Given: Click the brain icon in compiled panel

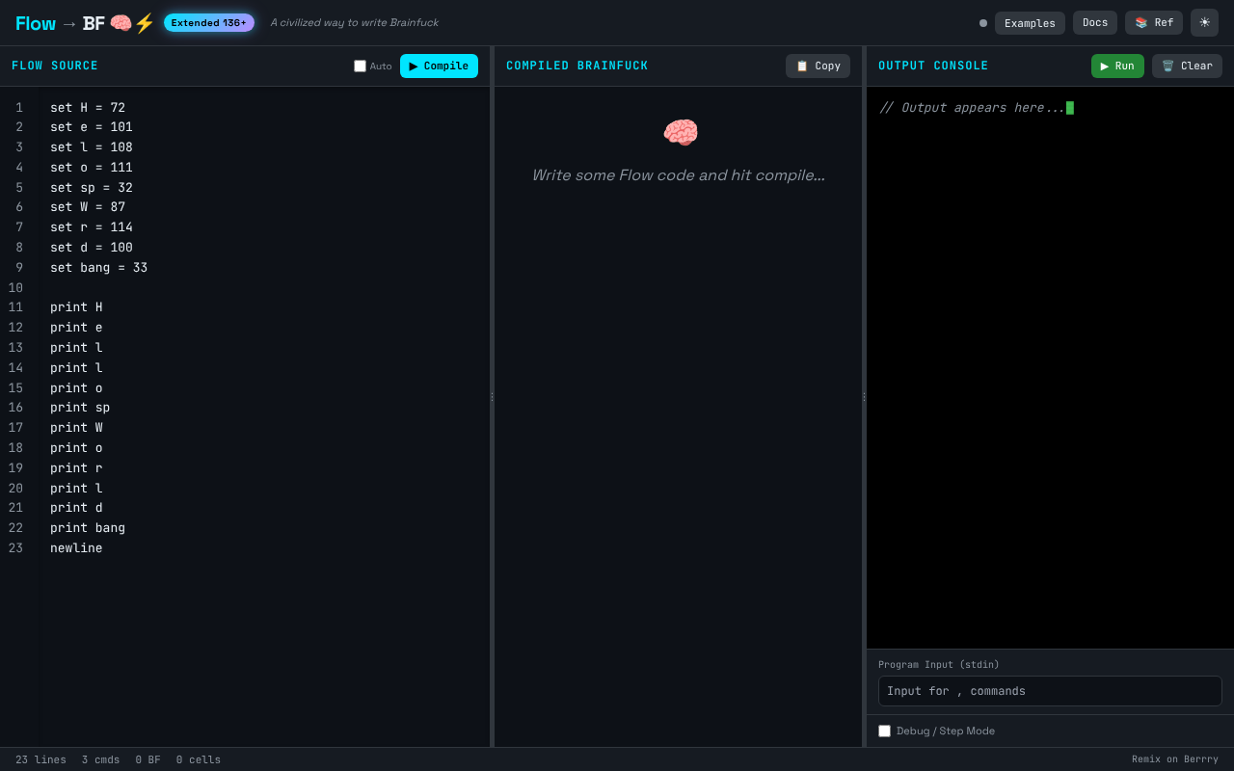Looking at the screenshot, I should (681, 133).
